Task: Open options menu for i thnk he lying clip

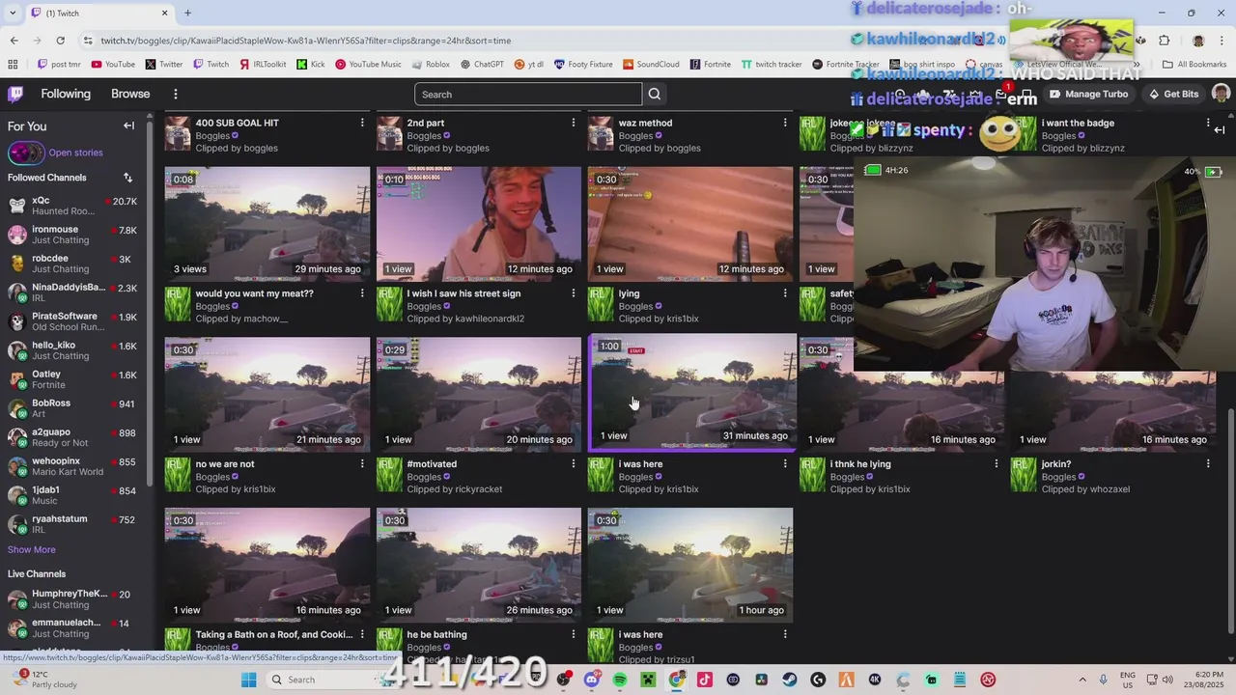Action: point(997,464)
